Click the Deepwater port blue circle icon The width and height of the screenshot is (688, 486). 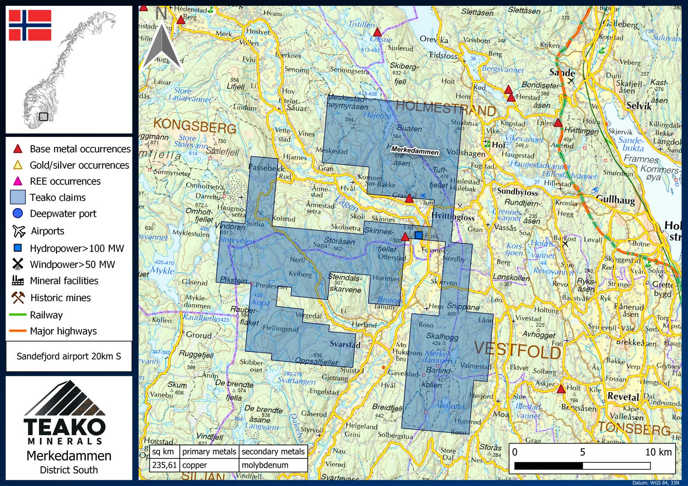17,213
